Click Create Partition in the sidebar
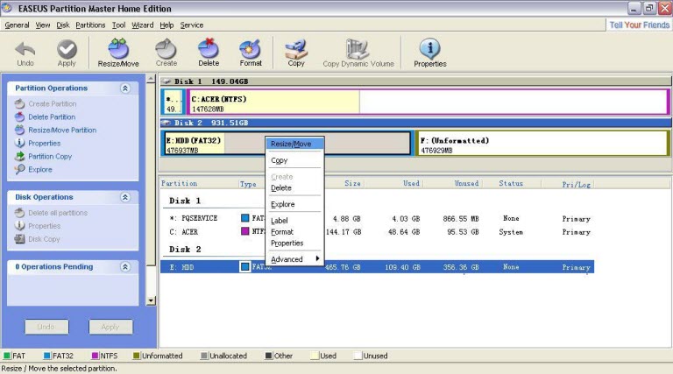Screen dimensions: 673x374 coord(52,104)
